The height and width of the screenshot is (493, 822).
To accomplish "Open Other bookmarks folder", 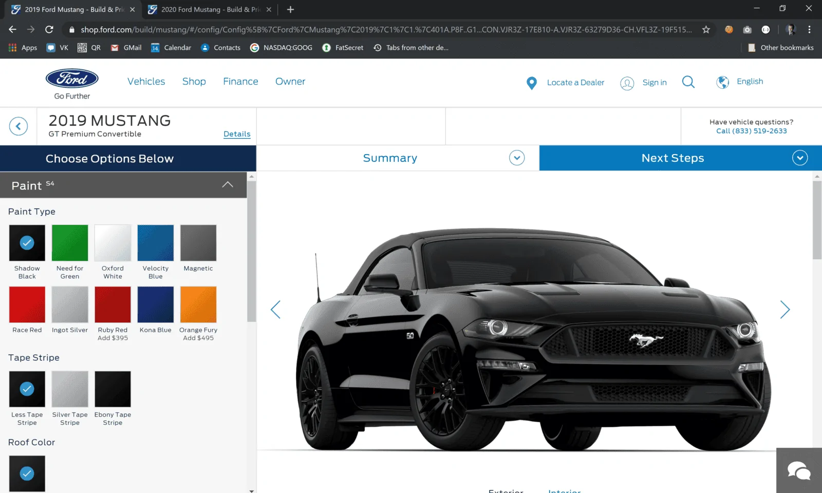I will (781, 48).
